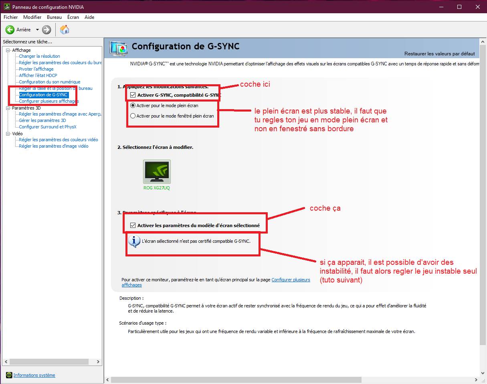Image resolution: width=487 pixels, height=384 pixels.
Task: Click the main panel vertical scrollbar down arrow
Action: coord(483,373)
